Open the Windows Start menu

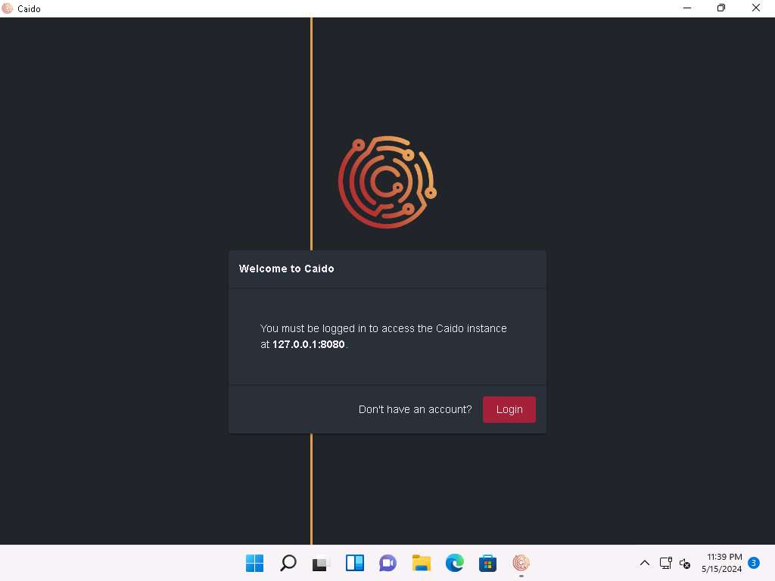point(254,563)
